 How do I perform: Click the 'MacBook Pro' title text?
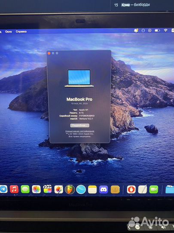79,99
